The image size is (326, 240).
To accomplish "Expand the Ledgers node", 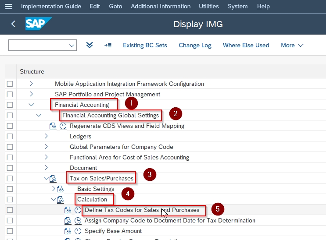I will pyautogui.click(x=46, y=136).
